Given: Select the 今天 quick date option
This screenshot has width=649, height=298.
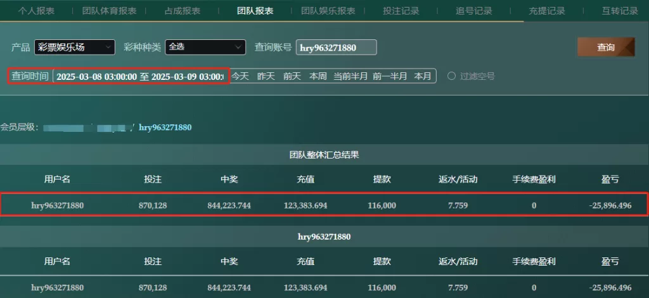Looking at the screenshot, I should tap(240, 76).
